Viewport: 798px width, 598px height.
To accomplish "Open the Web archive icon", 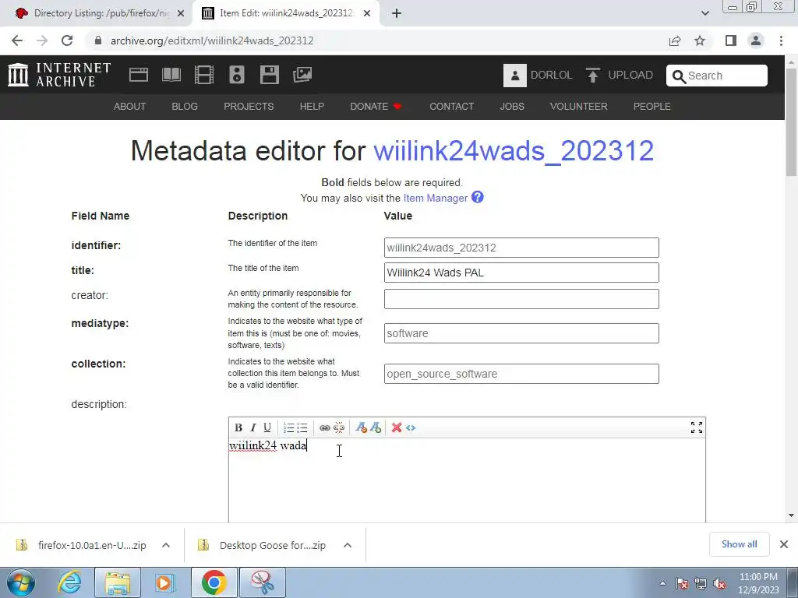I will tap(139, 75).
